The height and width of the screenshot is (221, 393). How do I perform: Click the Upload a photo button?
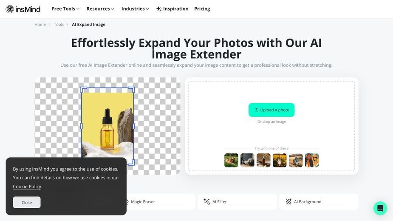point(271,110)
